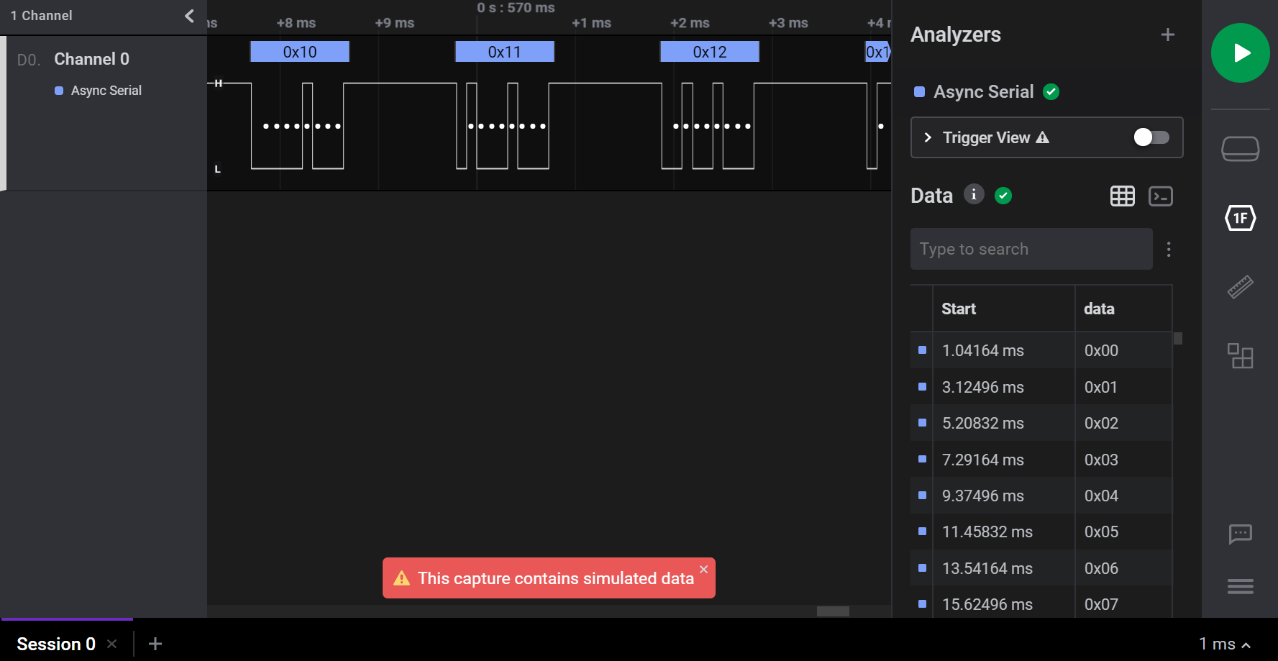Open the Extensions panel
1278x661 pixels.
[1240, 356]
